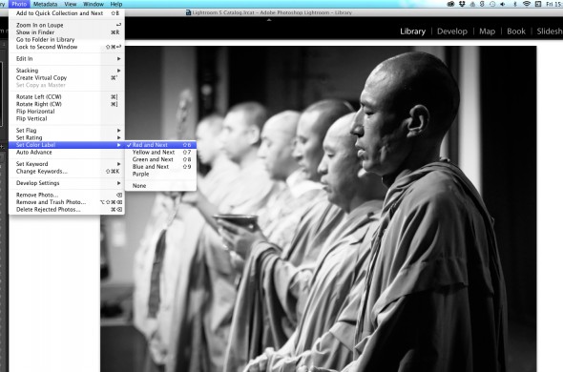Choose Add to Quick Collection and Next

pyautogui.click(x=67, y=13)
